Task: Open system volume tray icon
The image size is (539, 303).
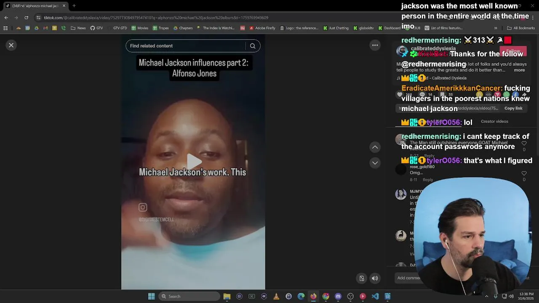Action: (511, 296)
